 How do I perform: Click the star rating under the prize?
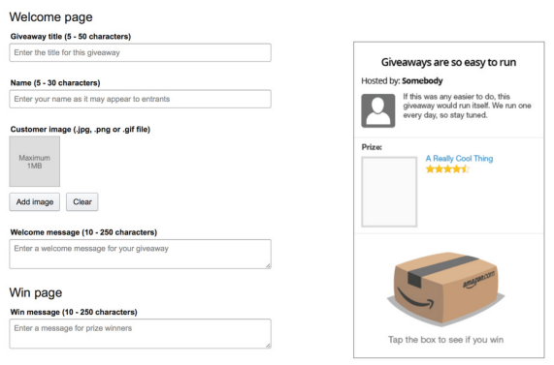(x=447, y=169)
